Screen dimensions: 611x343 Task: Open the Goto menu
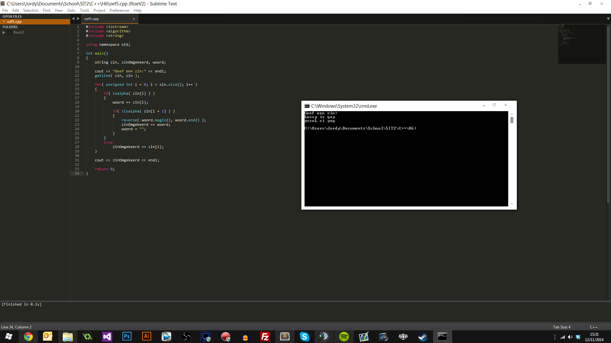point(71,10)
